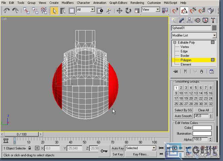Open the vertex Color swatch

[x=202, y=128]
